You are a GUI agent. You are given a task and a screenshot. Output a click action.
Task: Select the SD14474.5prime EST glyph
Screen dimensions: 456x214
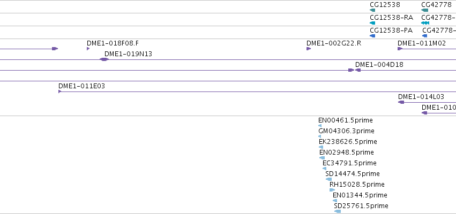click(328, 179)
